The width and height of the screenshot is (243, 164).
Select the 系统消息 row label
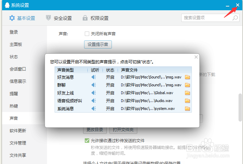coord(66,109)
